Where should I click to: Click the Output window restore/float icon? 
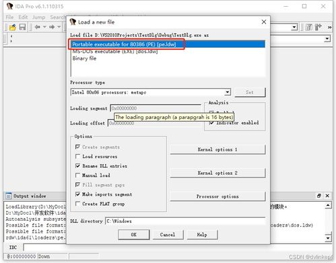tap(319, 196)
